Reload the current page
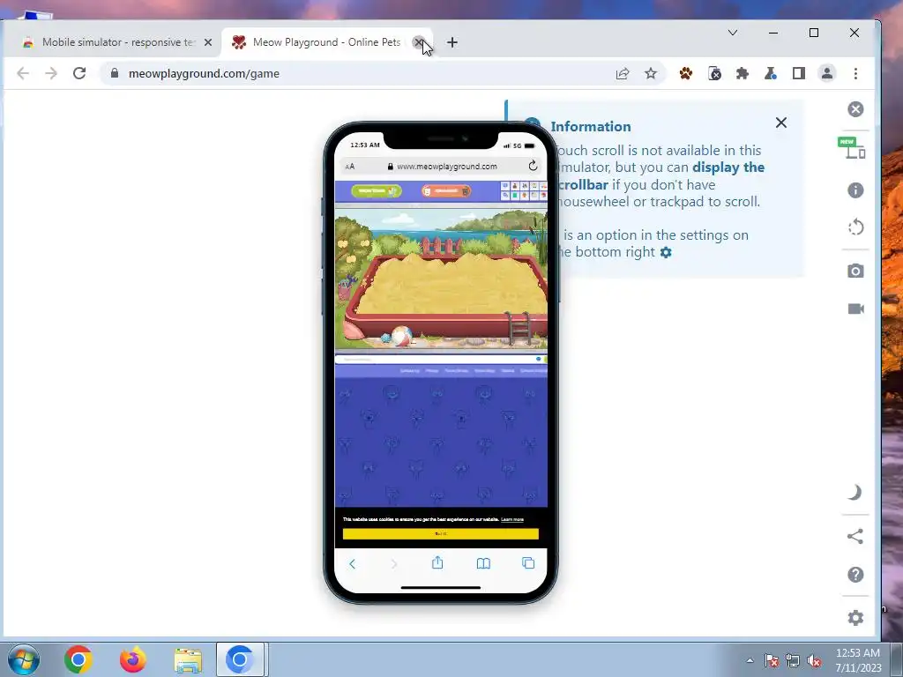The height and width of the screenshot is (677, 903). pyautogui.click(x=79, y=73)
